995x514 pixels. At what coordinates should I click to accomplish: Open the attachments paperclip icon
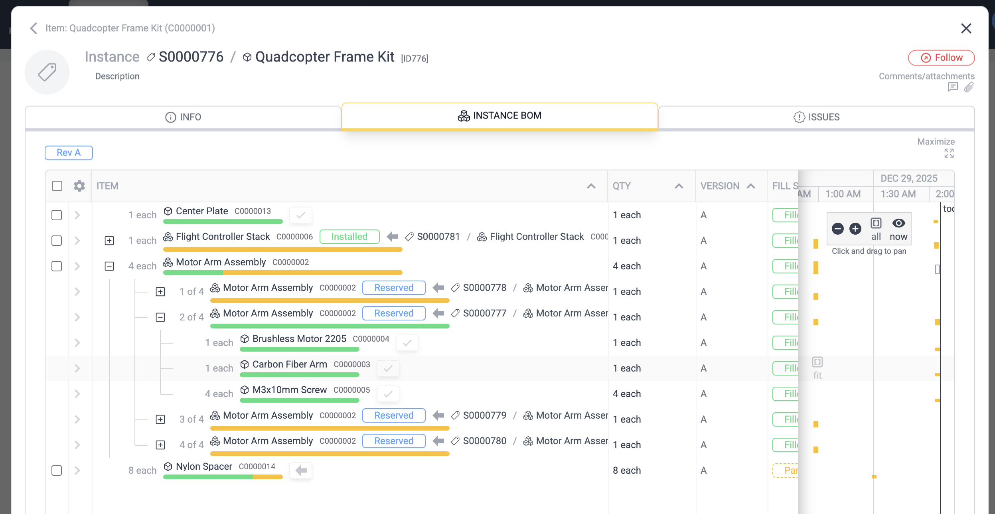click(x=969, y=87)
